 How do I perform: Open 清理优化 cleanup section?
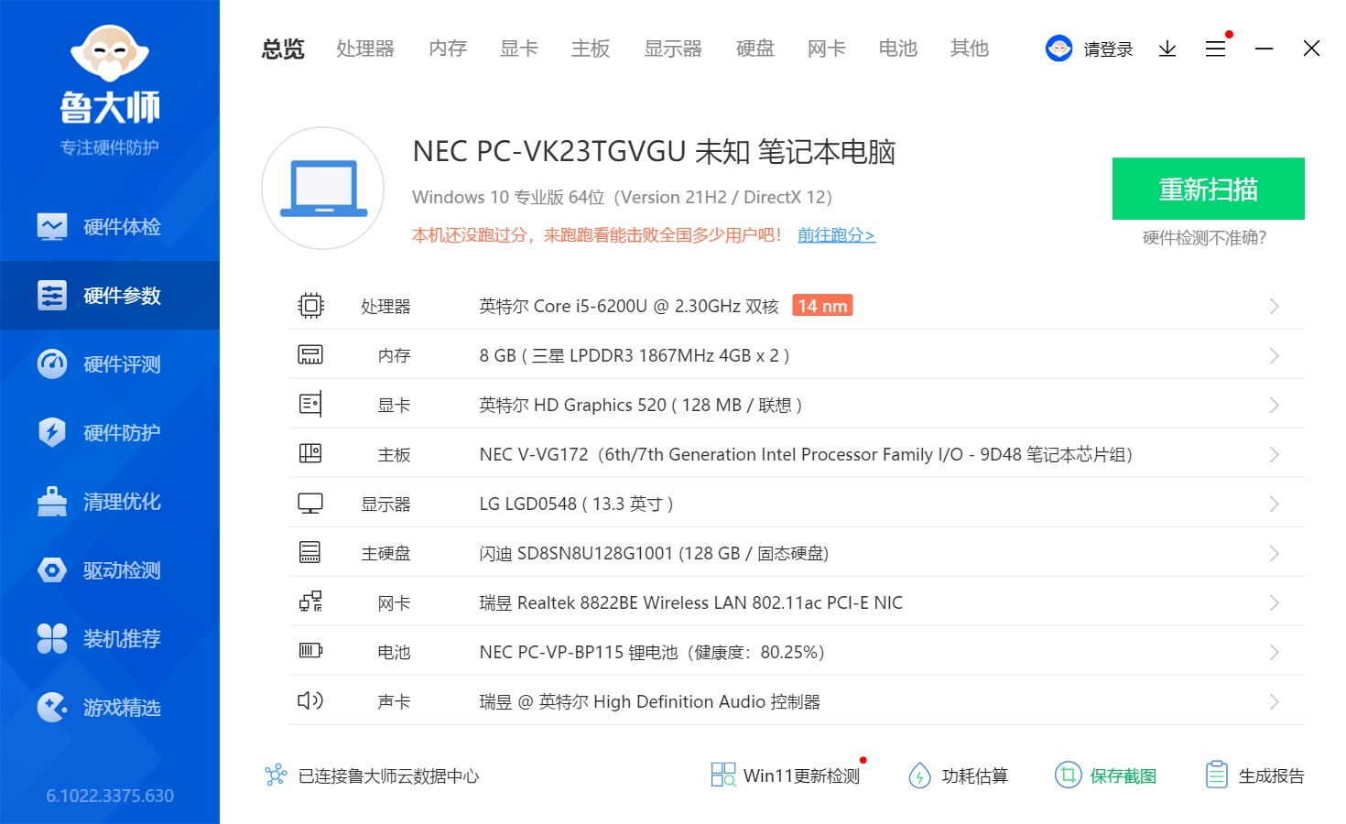pos(110,501)
